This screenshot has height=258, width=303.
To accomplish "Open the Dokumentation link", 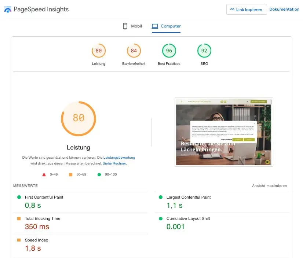I will pyautogui.click(x=284, y=9).
